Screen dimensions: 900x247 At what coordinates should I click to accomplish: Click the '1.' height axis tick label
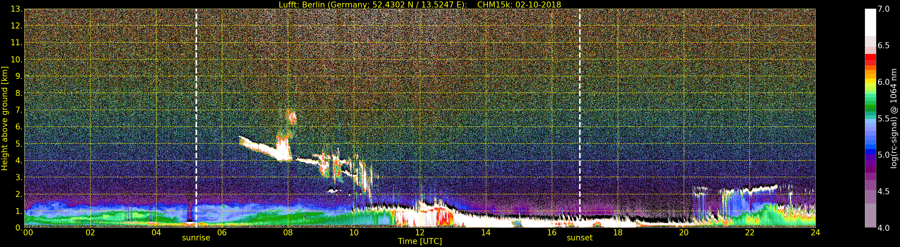pyautogui.click(x=19, y=211)
